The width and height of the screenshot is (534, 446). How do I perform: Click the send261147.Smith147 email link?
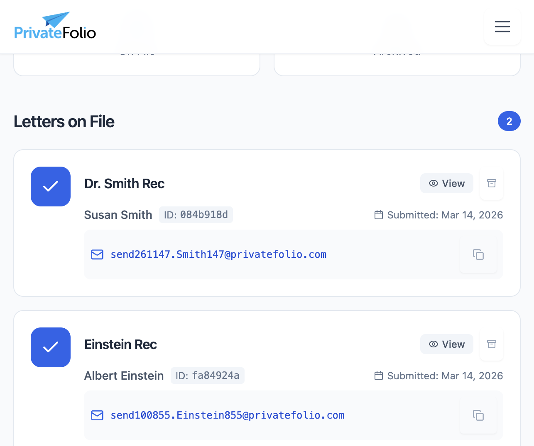point(218,255)
